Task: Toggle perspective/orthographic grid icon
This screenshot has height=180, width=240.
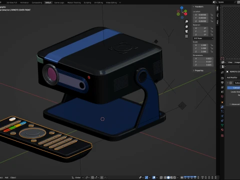Action: pos(186,36)
